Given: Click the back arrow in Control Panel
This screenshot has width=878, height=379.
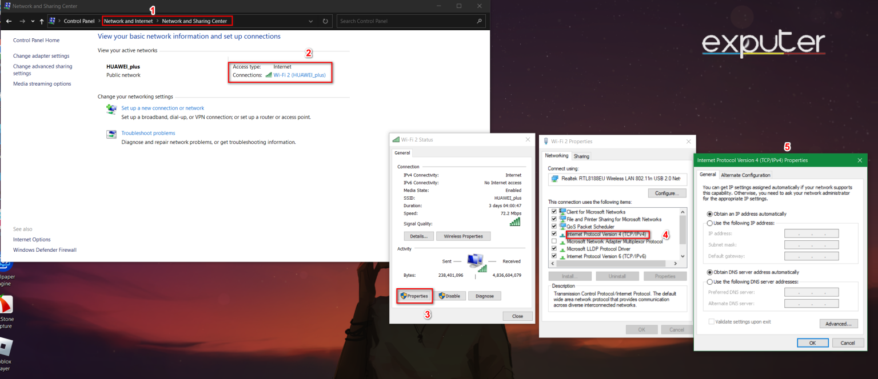Looking at the screenshot, I should point(9,21).
